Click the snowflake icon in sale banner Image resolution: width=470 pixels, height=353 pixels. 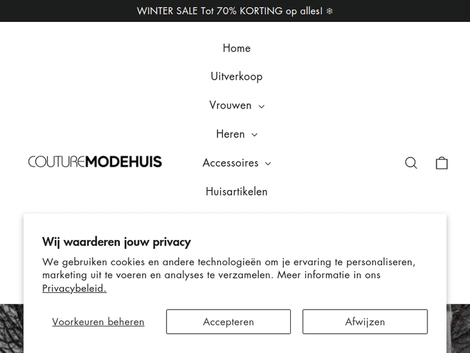click(330, 11)
